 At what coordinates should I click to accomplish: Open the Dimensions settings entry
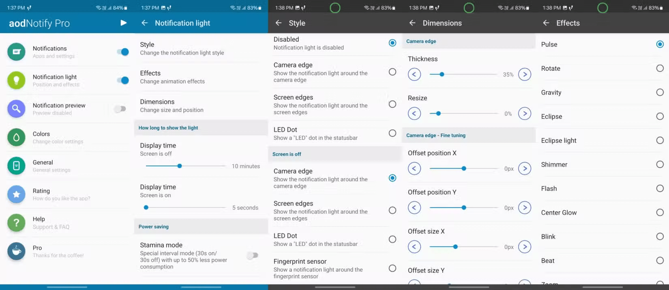[172, 106]
